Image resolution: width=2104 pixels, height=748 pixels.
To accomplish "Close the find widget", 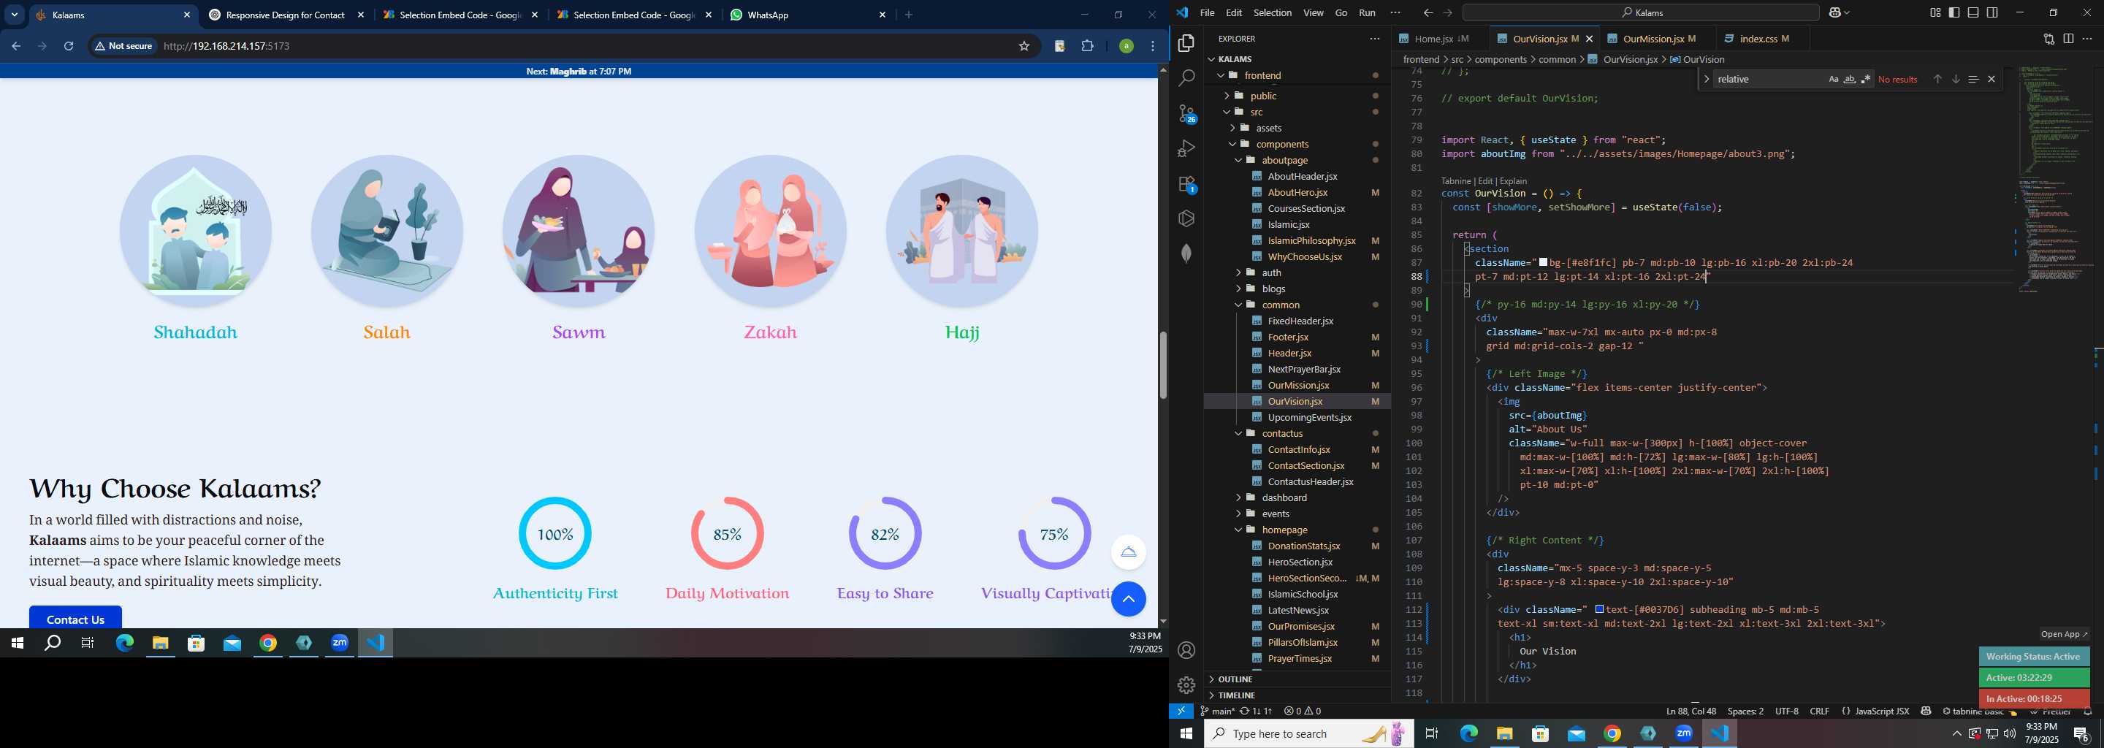I will tap(1991, 79).
